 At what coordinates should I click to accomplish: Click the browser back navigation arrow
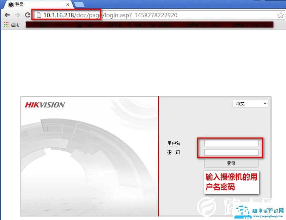click(x=7, y=15)
